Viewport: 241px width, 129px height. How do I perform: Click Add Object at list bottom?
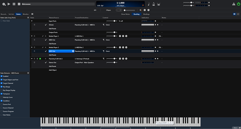coord(53,70)
